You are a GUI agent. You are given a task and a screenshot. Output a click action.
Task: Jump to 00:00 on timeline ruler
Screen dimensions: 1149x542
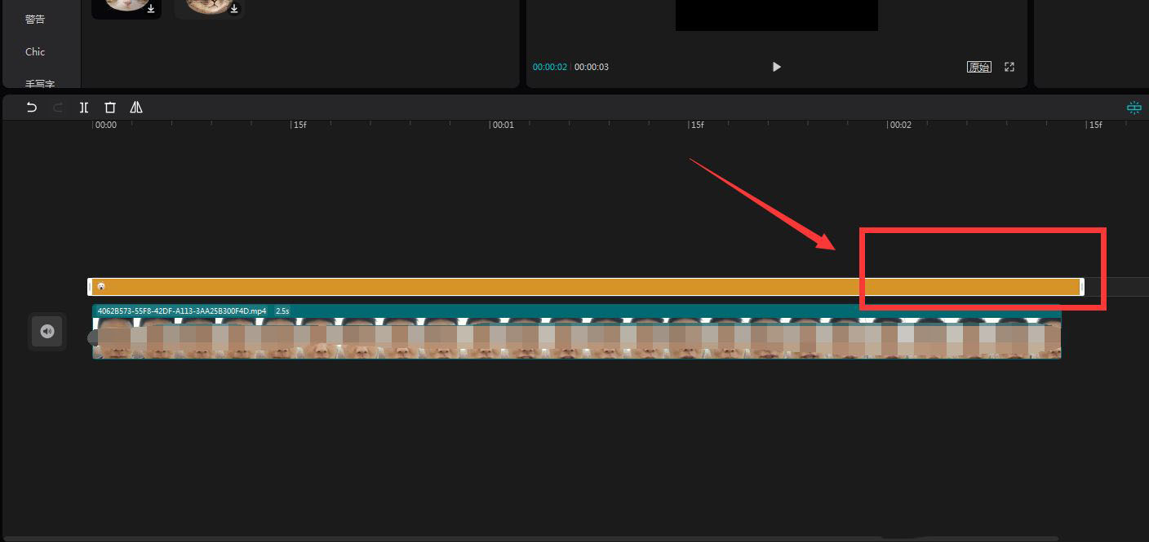tap(105, 125)
